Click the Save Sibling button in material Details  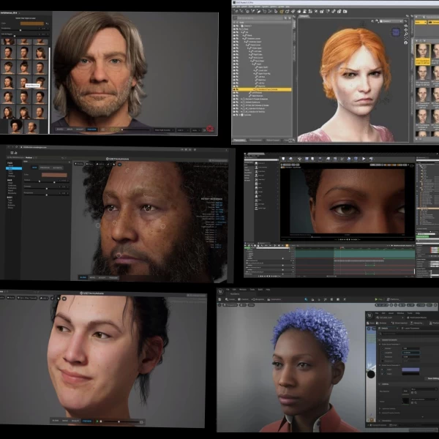pos(432,378)
